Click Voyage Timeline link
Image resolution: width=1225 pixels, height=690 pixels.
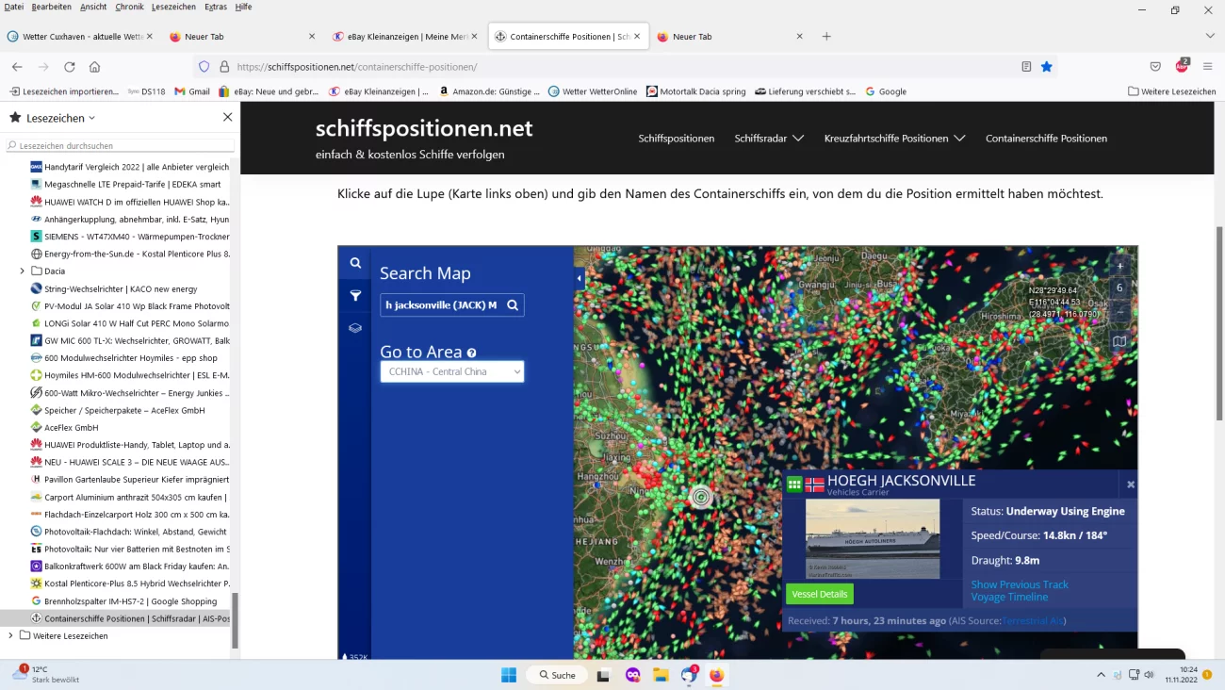(1009, 597)
